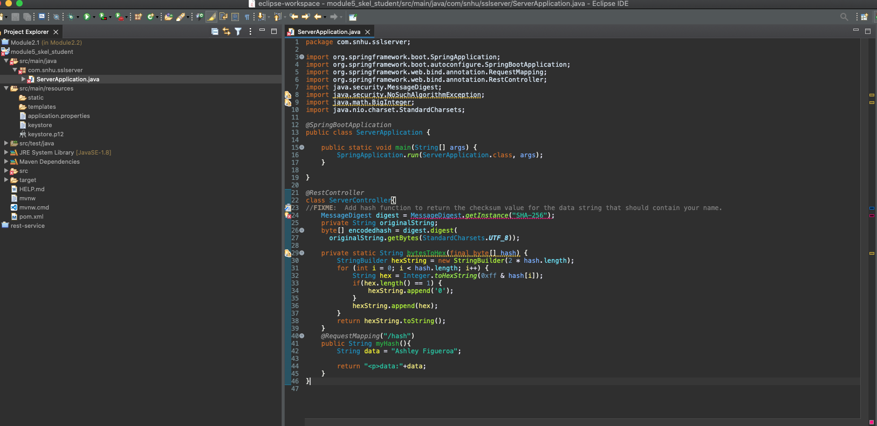This screenshot has height=426, width=877.
Task: Open the Back history dropdown arrow
Action: tap(325, 17)
